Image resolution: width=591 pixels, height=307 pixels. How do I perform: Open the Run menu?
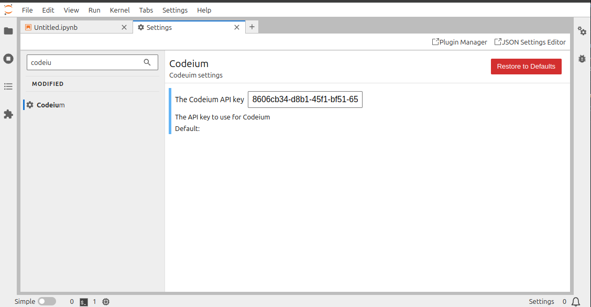point(94,10)
